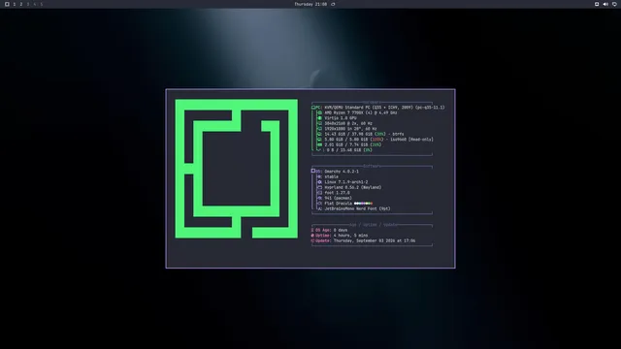This screenshot has height=349, width=621.
Task: Select the 'Uptime' label
Action: tap(323, 236)
